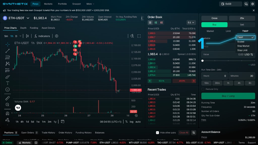Screen dimensions: 258x145
Task: Open the Open Orders tab
Action: (30, 133)
